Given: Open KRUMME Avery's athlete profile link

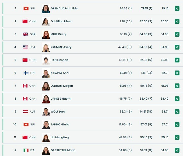Looking at the screenshot, I should click(x=61, y=47).
